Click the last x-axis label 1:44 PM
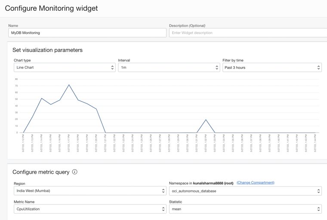 click(315, 143)
